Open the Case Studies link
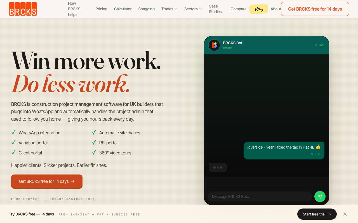 [x=215, y=9]
